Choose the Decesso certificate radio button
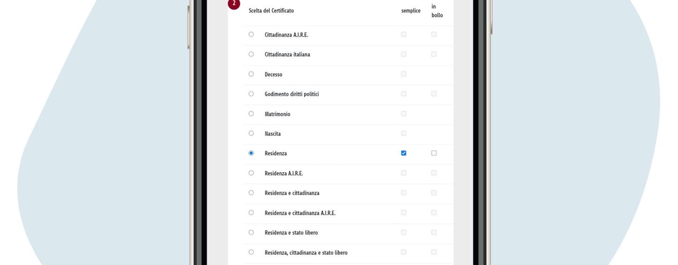Image resolution: width=678 pixels, height=265 pixels. pos(251,74)
